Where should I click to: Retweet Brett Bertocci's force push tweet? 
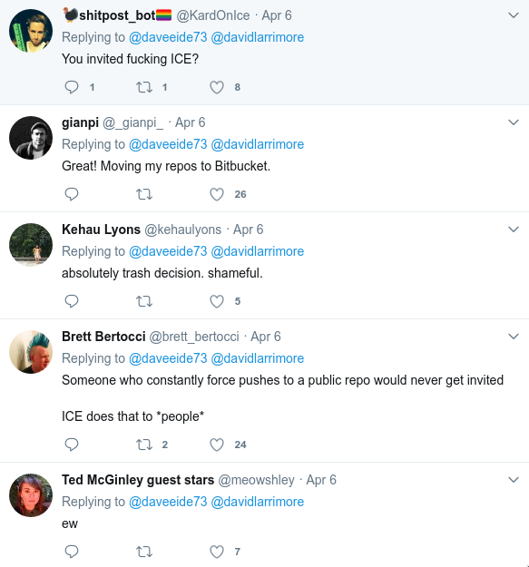[144, 445]
